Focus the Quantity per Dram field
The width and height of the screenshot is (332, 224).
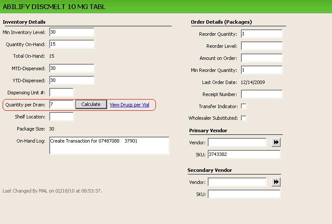coord(61,104)
